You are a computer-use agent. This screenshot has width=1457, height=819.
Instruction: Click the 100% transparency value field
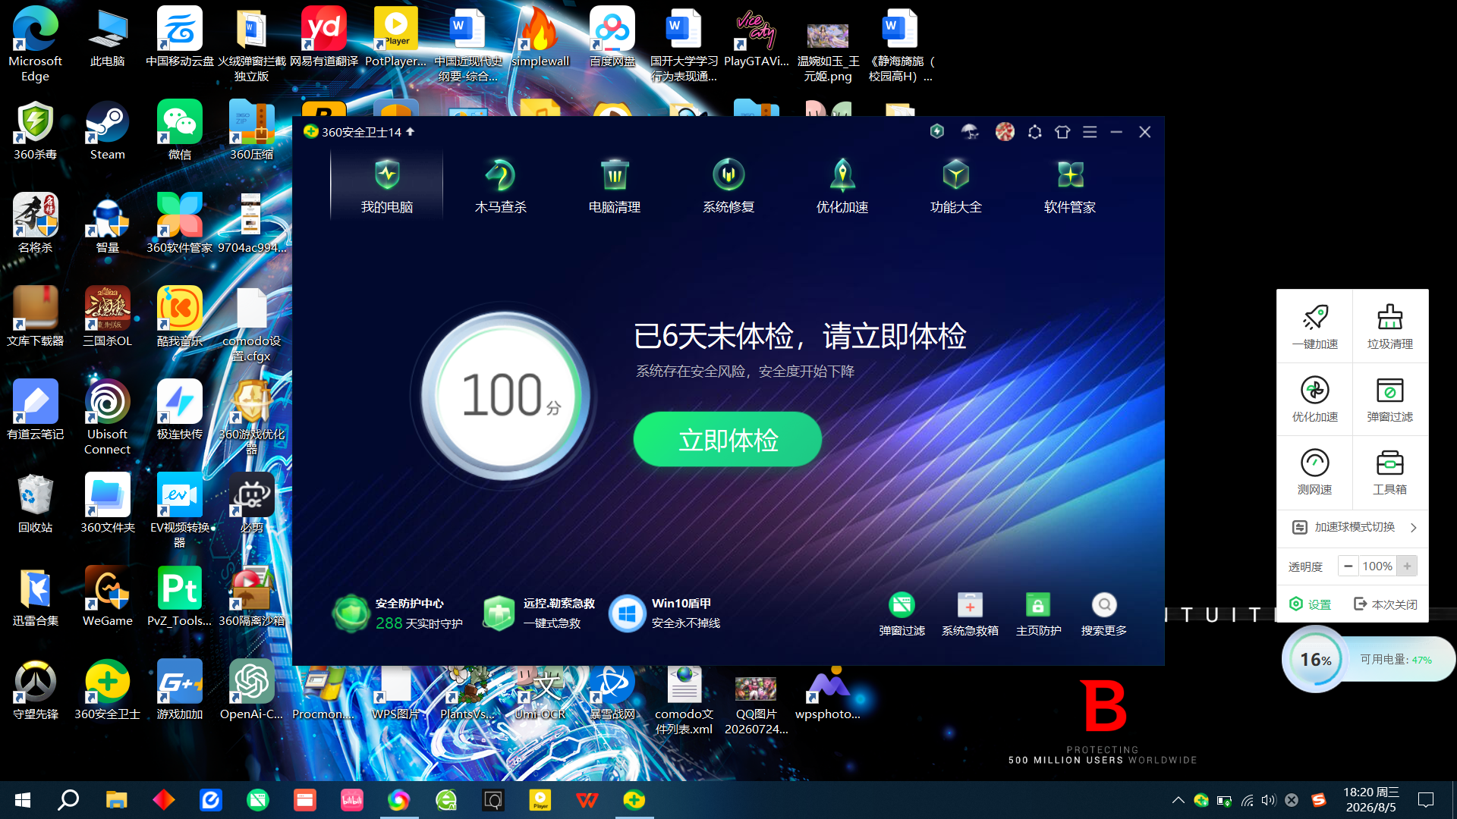pos(1377,566)
